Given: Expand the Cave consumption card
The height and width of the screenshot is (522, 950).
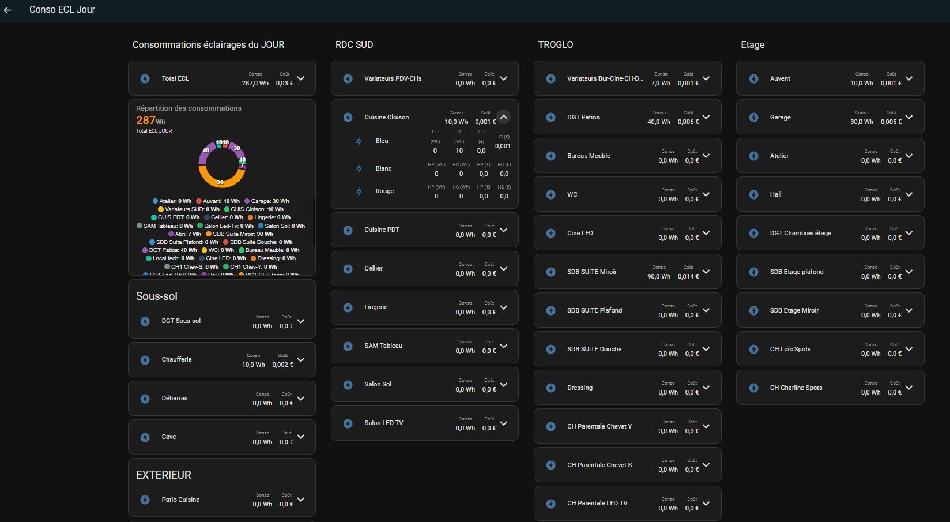Looking at the screenshot, I should (300, 437).
